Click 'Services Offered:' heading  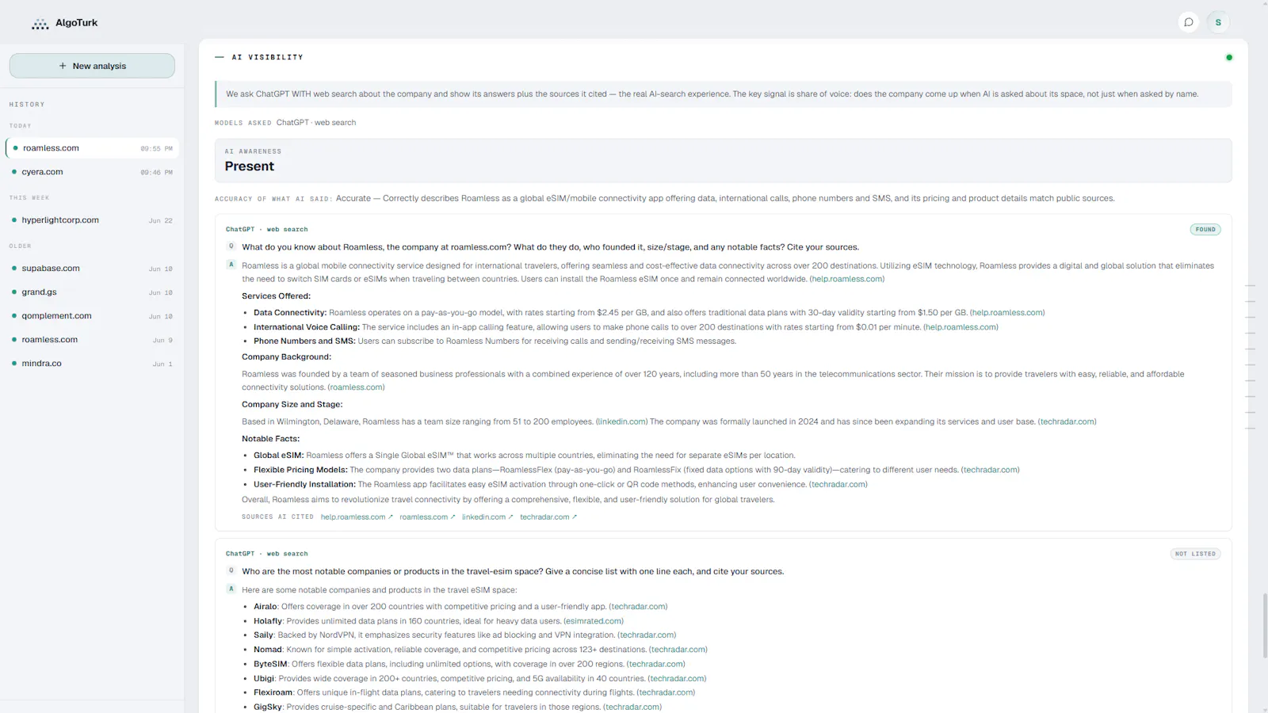276,296
